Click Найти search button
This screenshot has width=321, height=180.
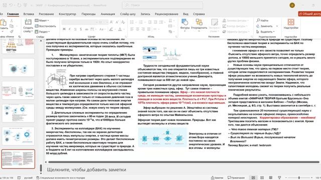pos(262,20)
